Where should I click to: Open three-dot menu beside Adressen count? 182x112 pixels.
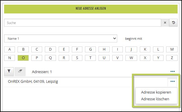pyautogui.click(x=173, y=71)
